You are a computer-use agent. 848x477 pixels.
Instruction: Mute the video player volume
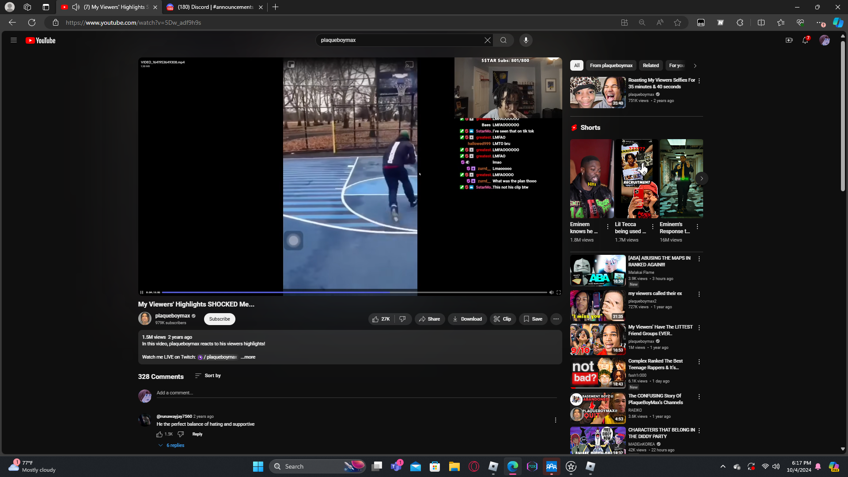tap(551, 292)
